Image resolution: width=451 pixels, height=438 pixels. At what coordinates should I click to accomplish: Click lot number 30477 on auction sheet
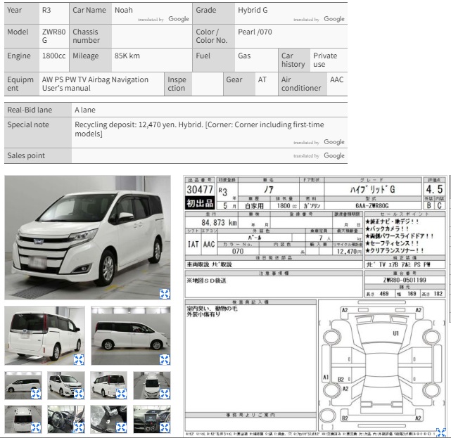pos(200,190)
